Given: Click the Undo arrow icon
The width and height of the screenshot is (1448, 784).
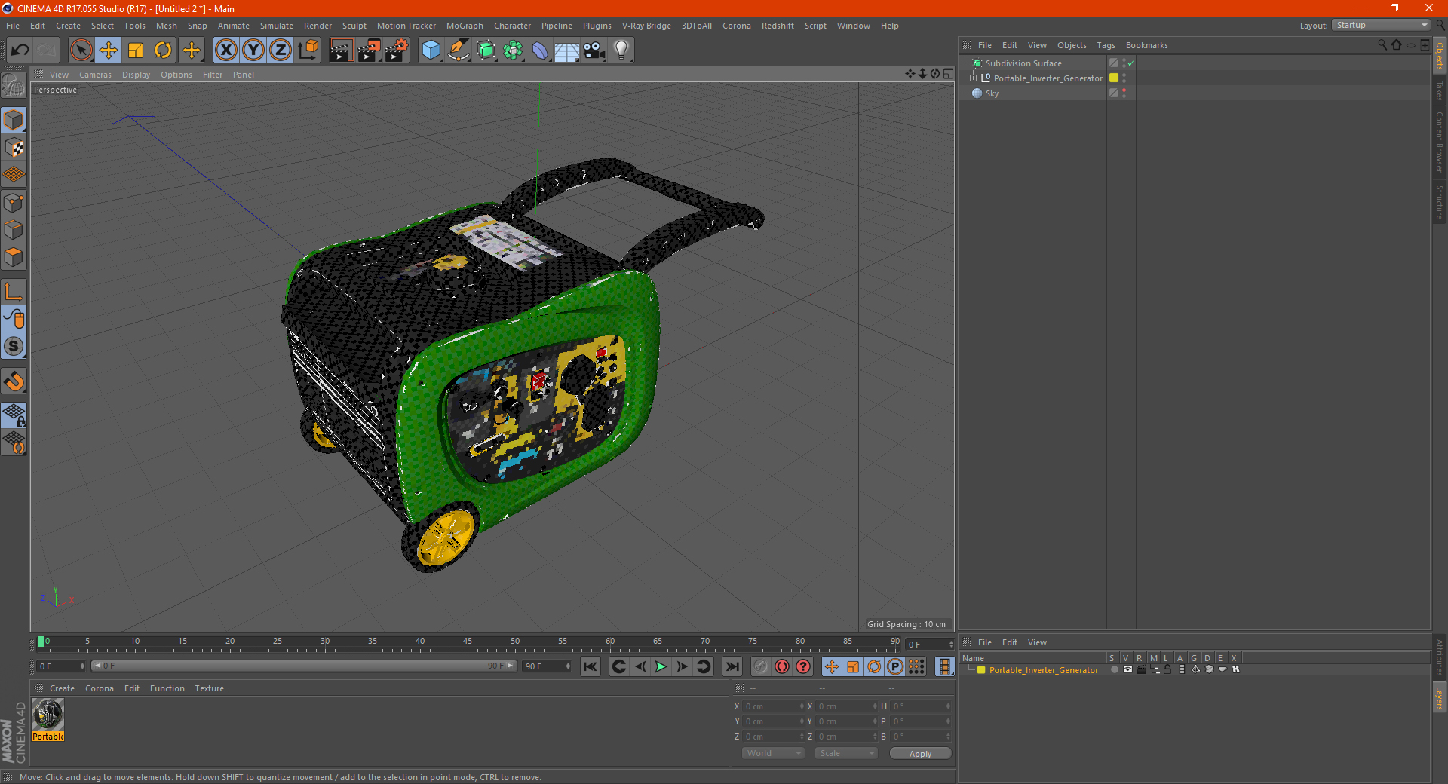Looking at the screenshot, I should (20, 51).
